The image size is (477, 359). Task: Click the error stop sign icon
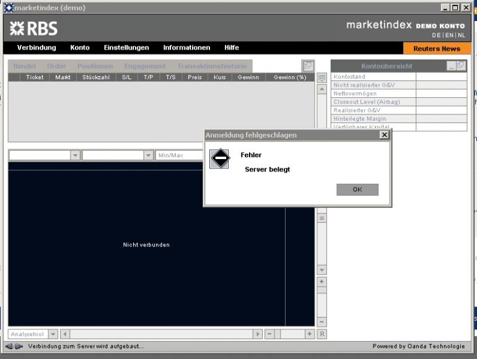tap(220, 158)
